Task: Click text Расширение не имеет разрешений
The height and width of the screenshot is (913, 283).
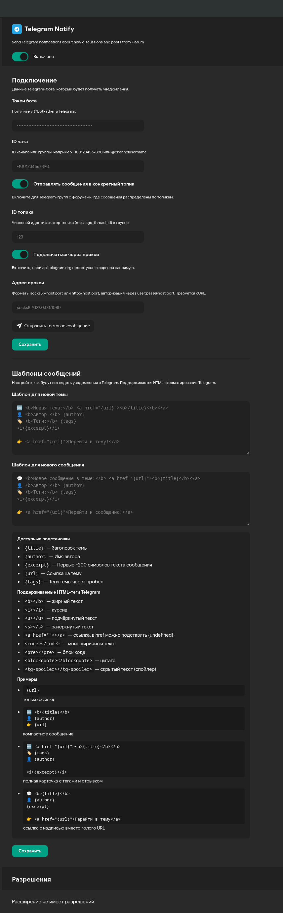Action: point(54,902)
